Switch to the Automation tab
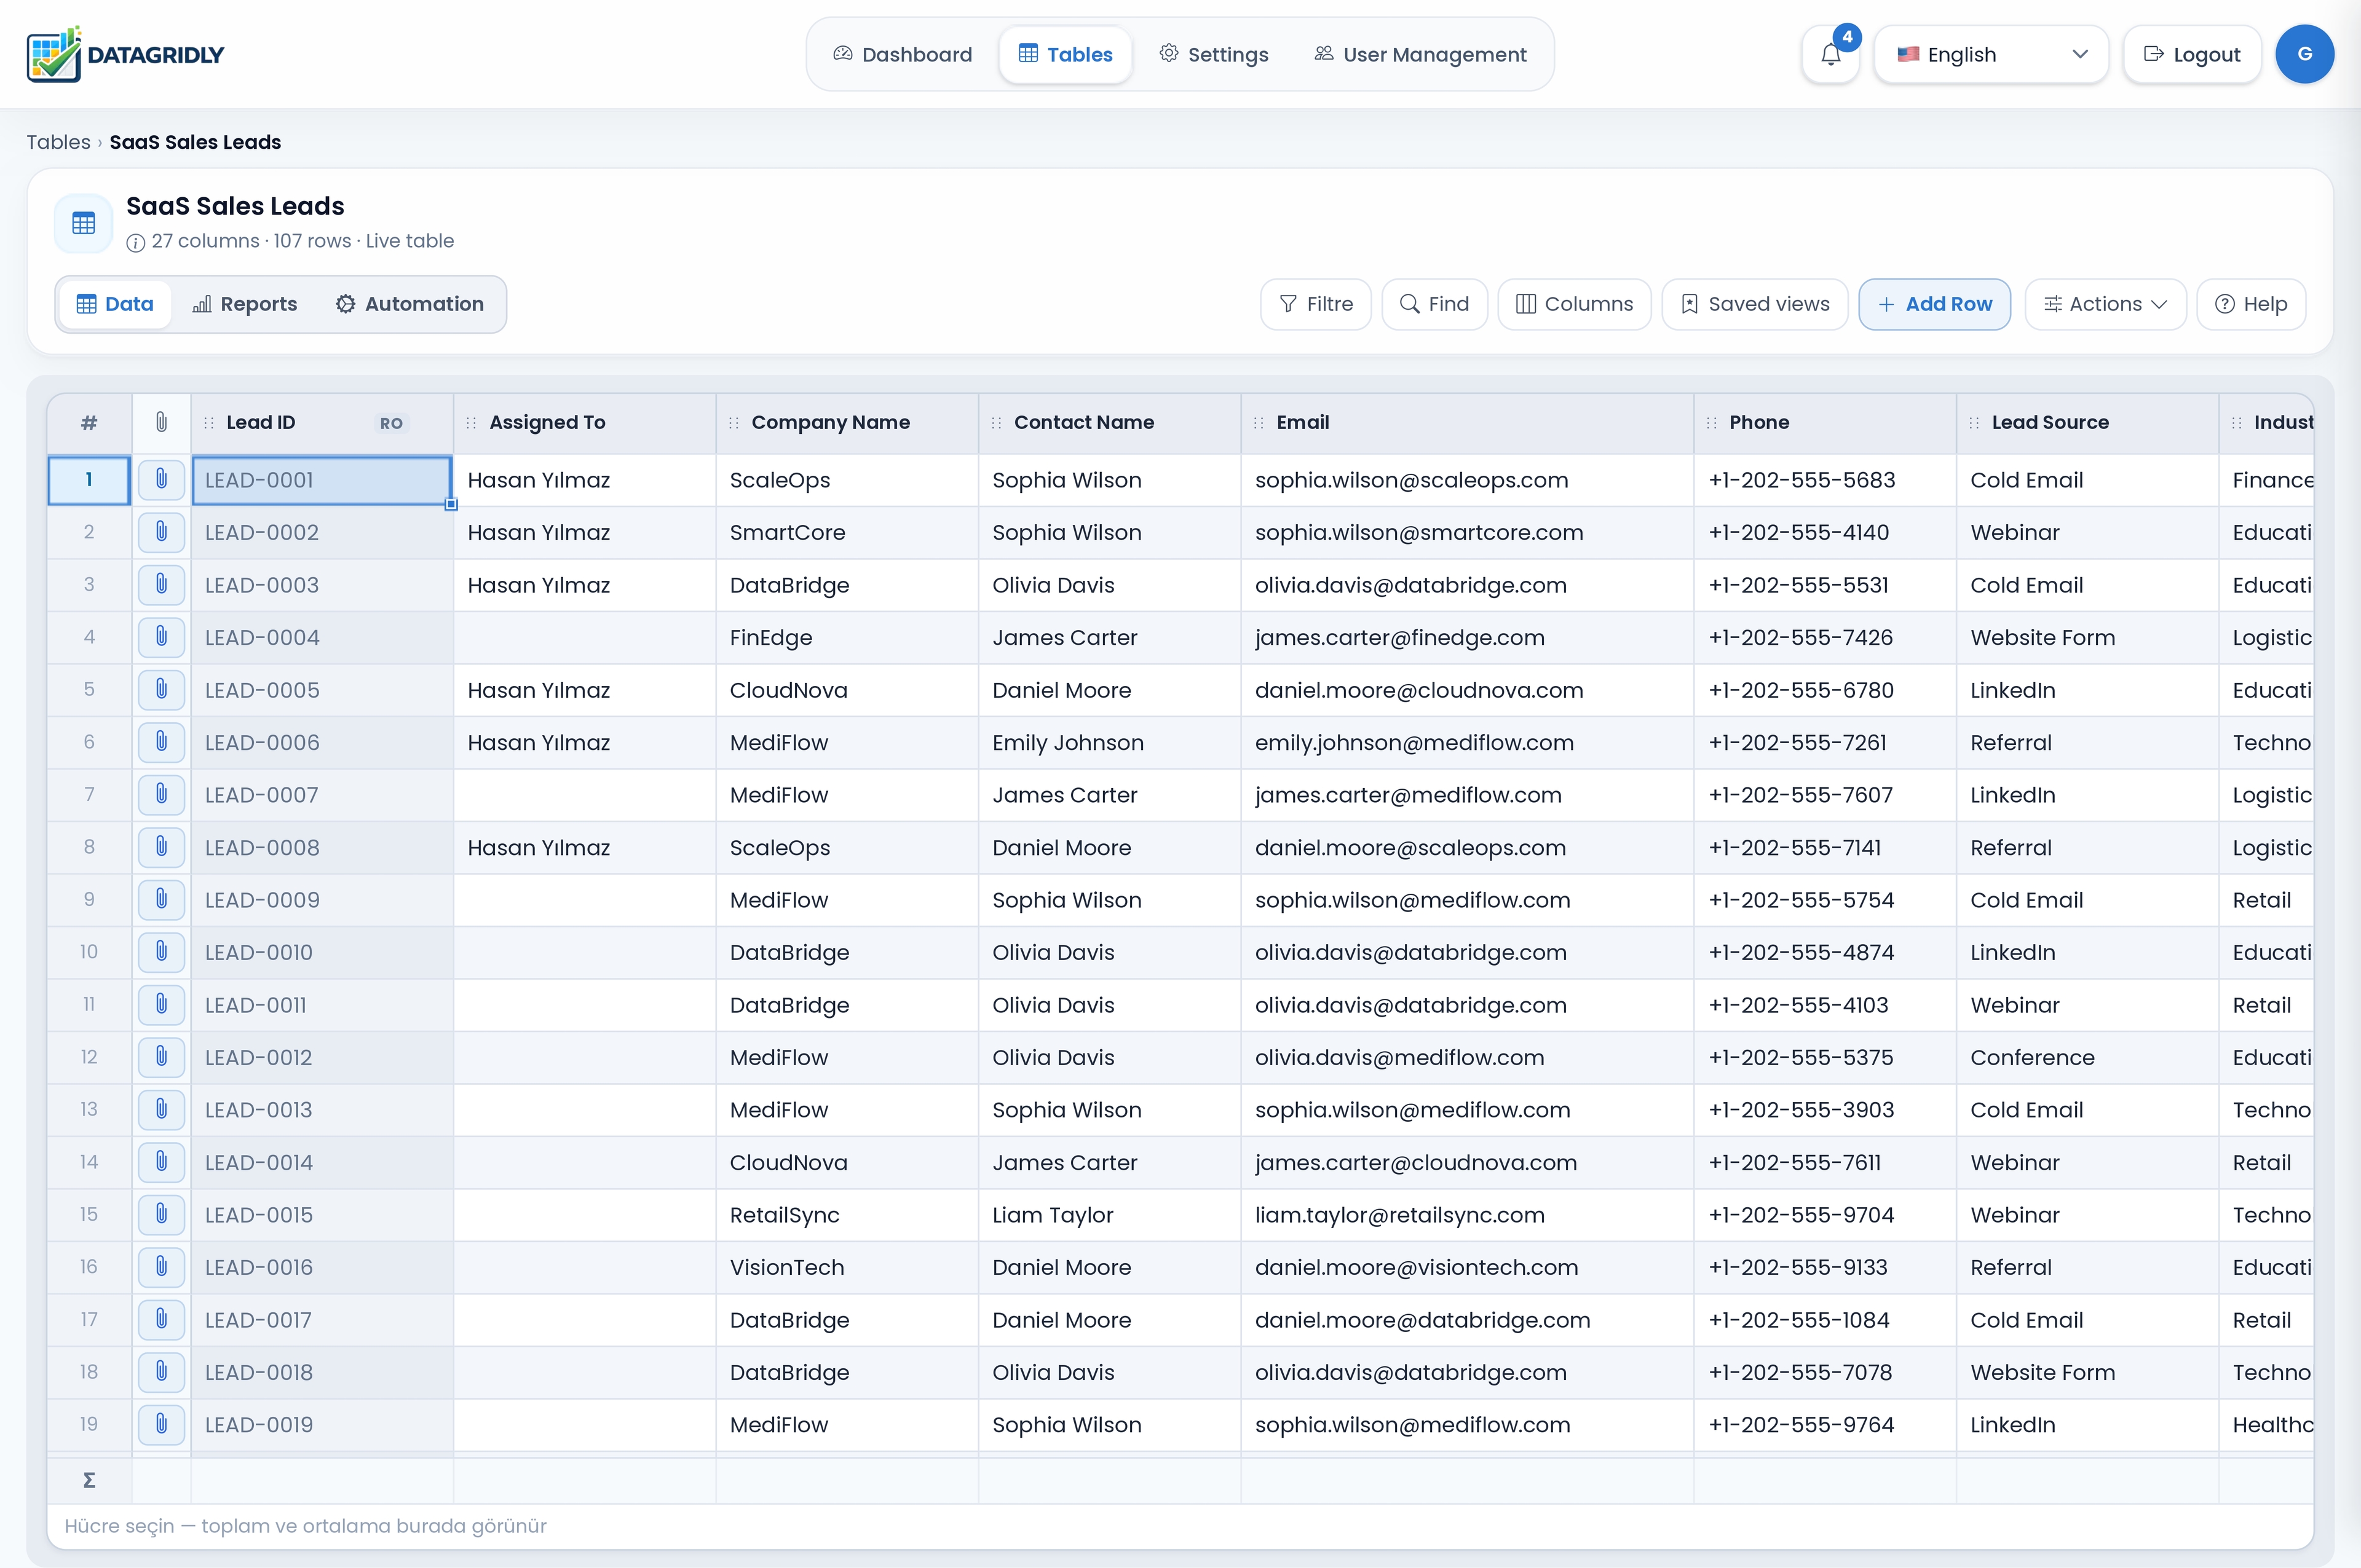Viewport: 2361px width, 1568px height. [x=410, y=304]
